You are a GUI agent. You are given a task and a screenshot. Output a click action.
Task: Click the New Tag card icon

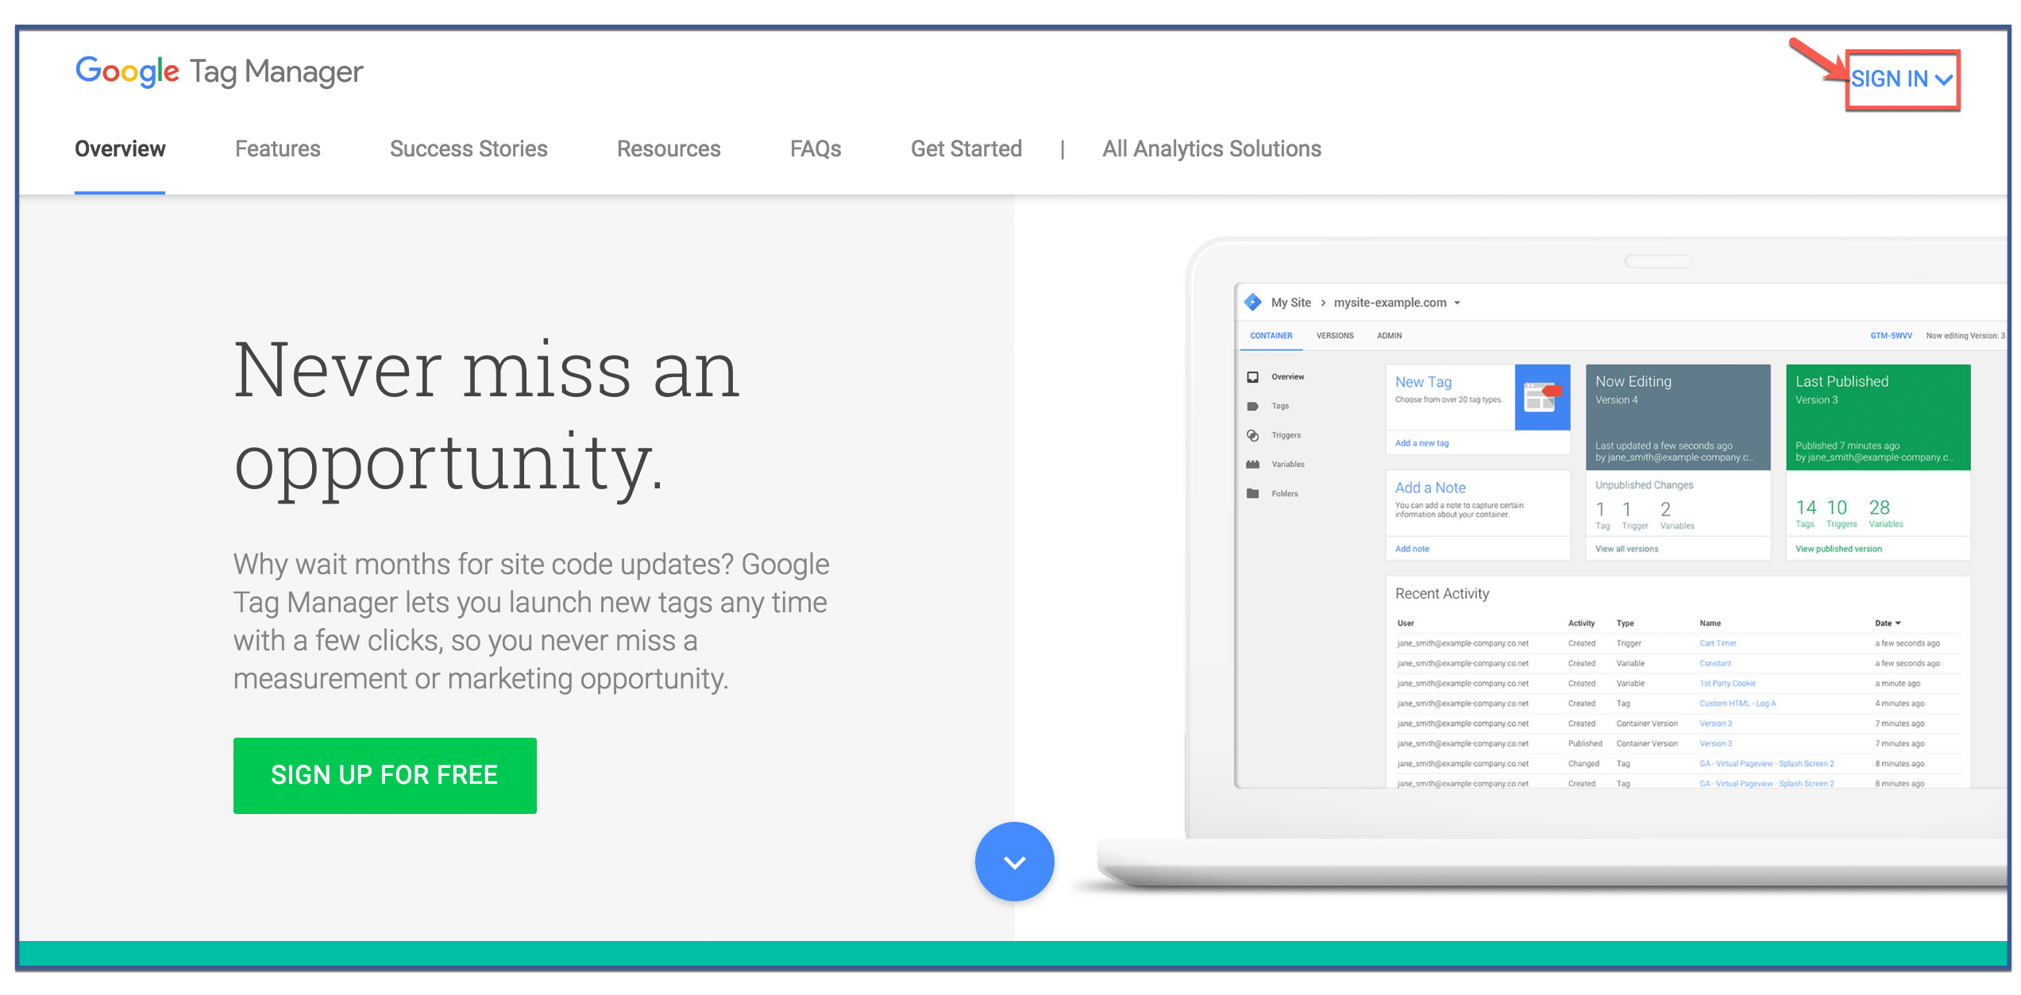point(1542,397)
